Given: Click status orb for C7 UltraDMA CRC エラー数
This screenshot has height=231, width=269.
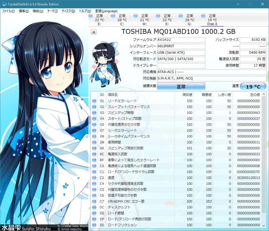Looking at the screenshot, I should coord(94,201).
